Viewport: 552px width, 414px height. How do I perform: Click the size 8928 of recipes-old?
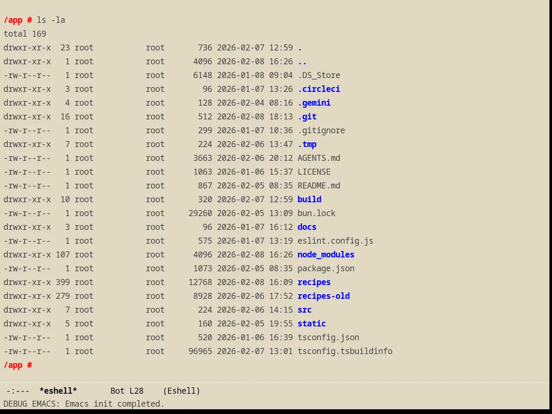203,296
